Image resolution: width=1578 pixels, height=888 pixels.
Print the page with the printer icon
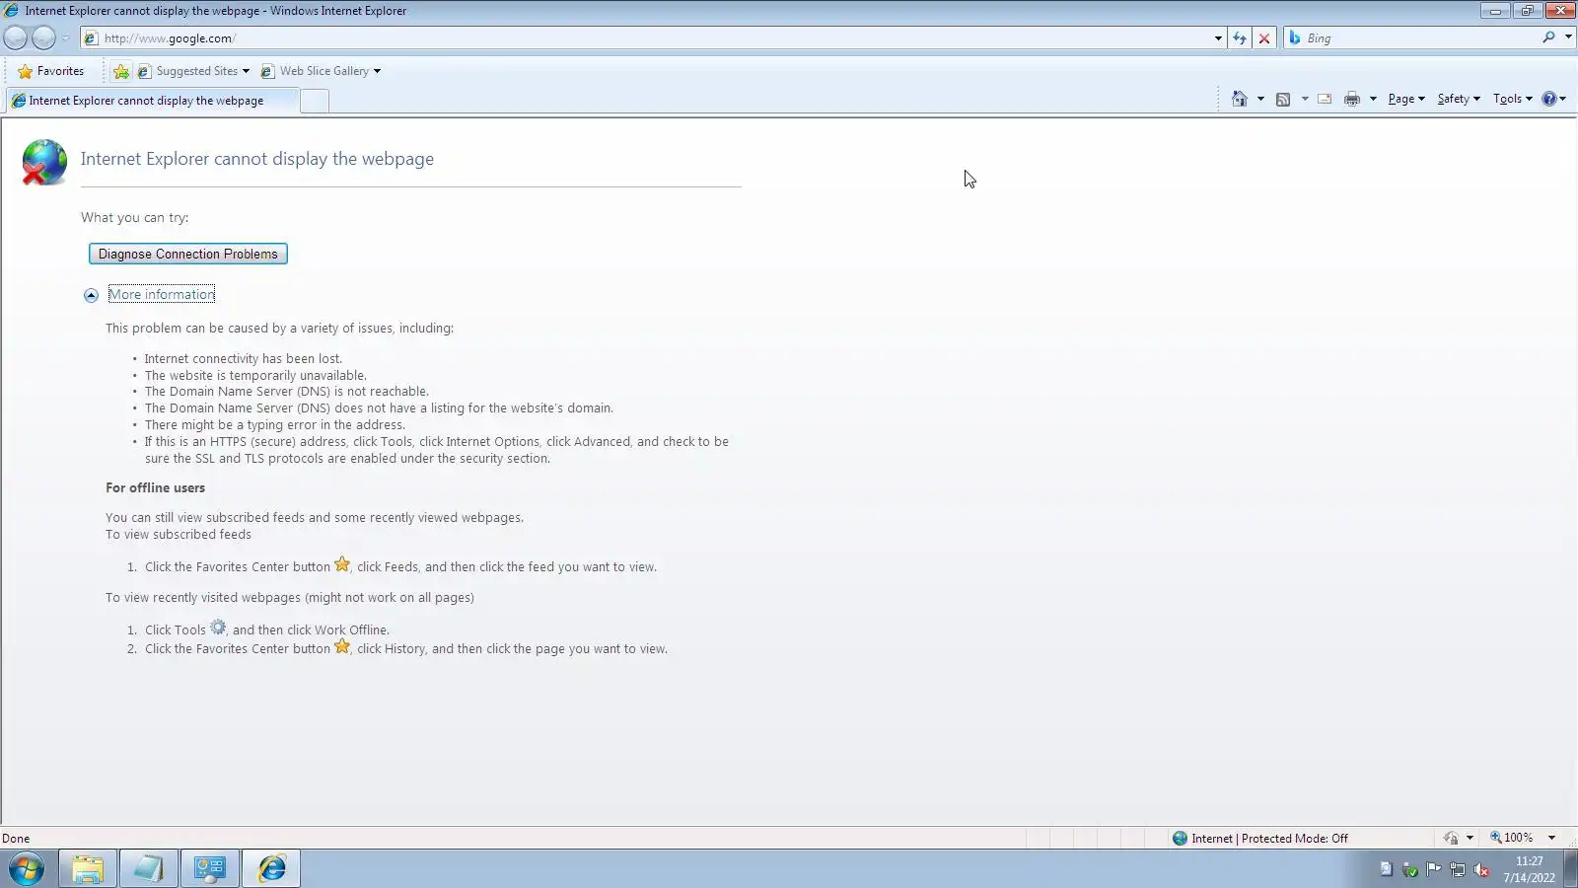click(x=1352, y=99)
